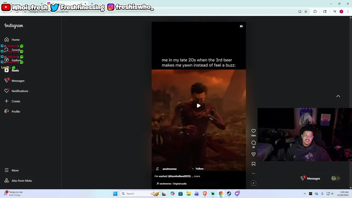Open Instagram Home from the sidebar
This screenshot has width=352, height=198.
coord(12,40)
